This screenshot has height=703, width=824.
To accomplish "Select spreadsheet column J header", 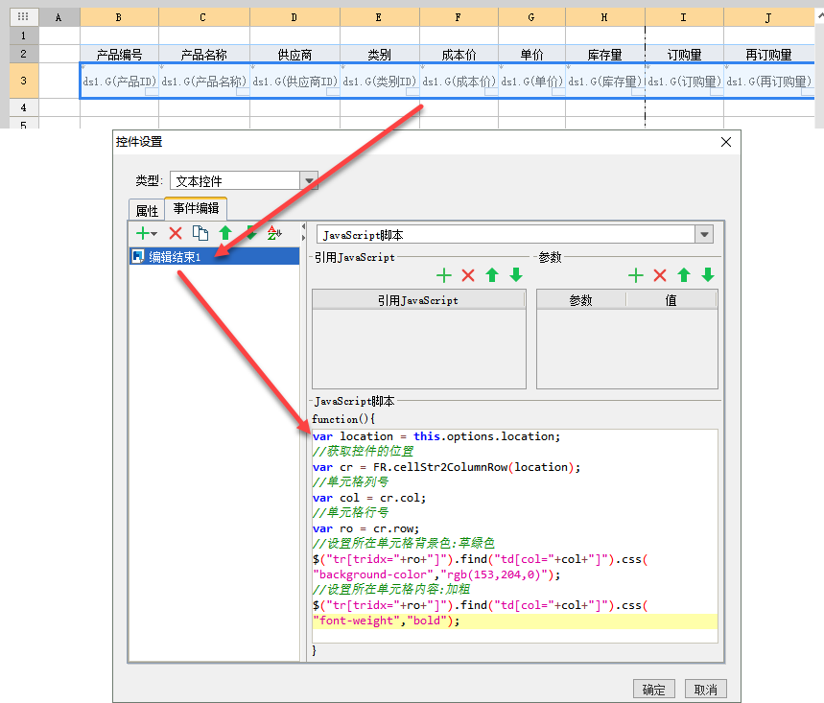I will coord(768,17).
